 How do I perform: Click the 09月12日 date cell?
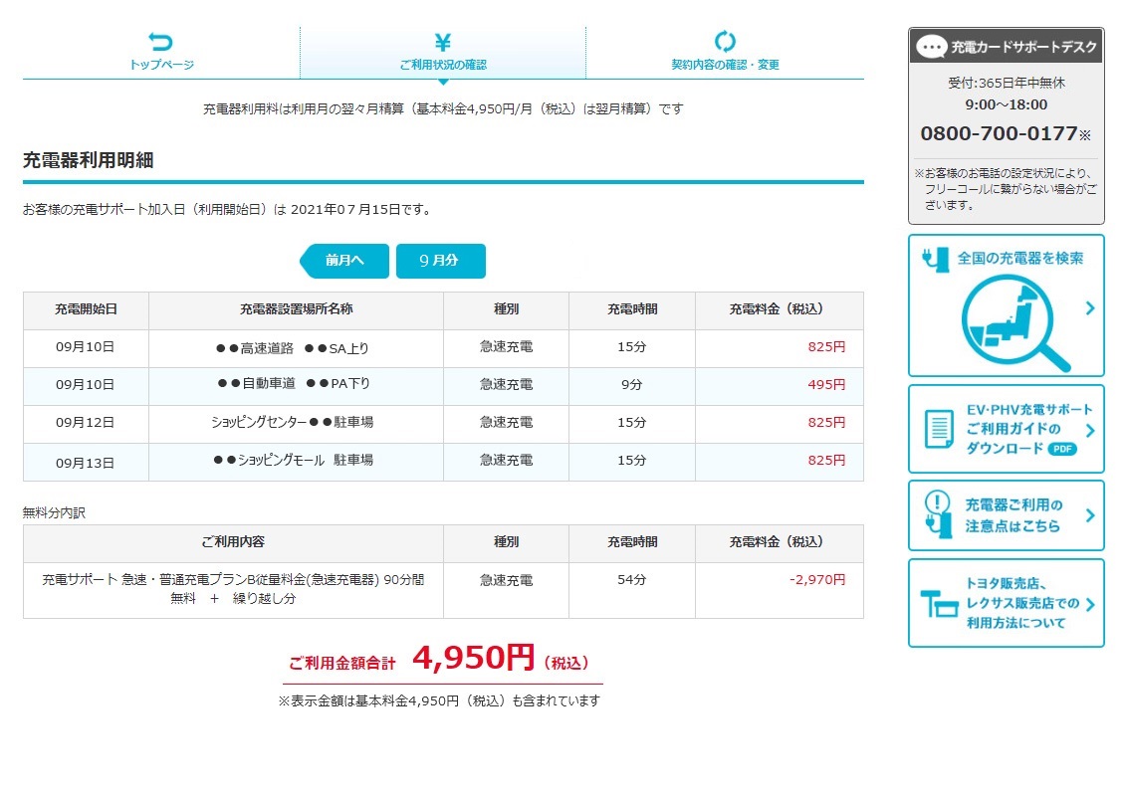pos(86,423)
